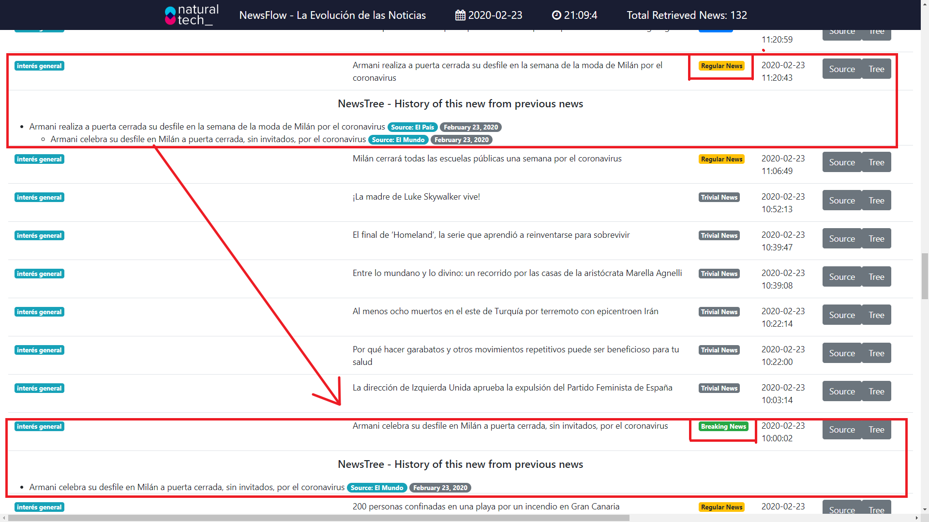Click the natural tech logo
The image size is (929, 522).
pos(192,15)
